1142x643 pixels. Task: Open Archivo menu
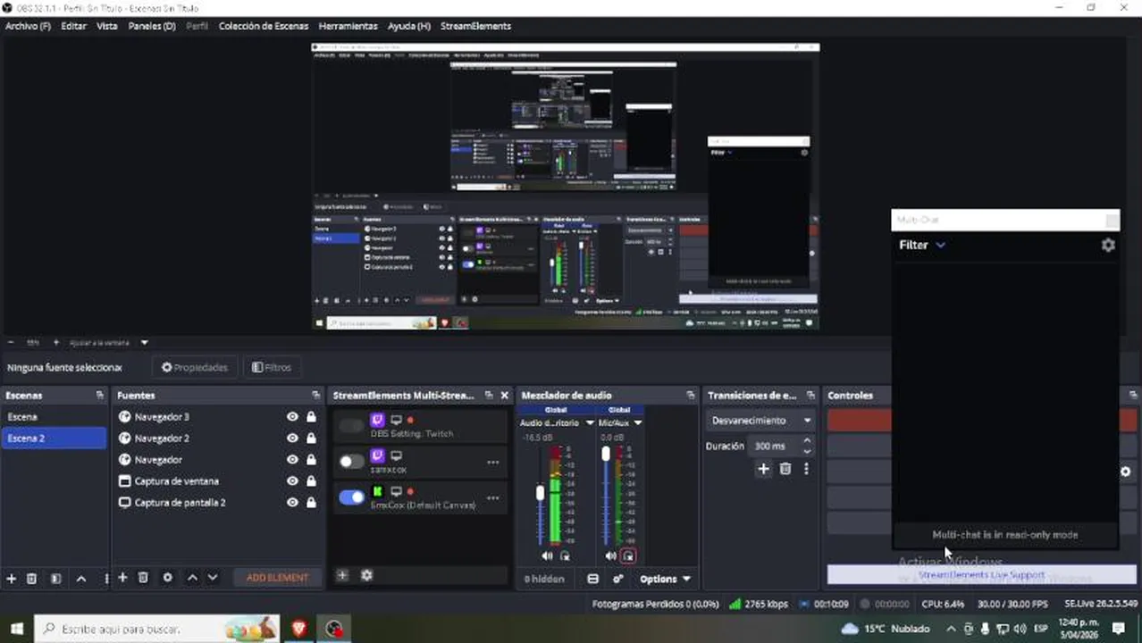pos(28,26)
